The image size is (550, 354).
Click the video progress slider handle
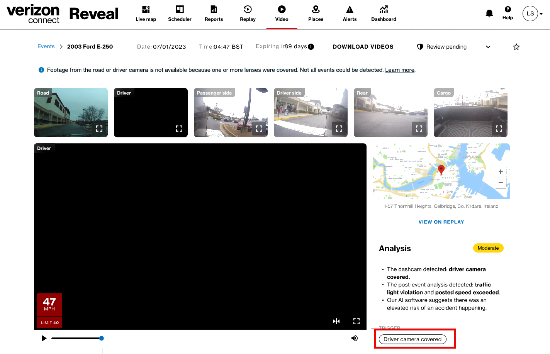click(x=101, y=338)
